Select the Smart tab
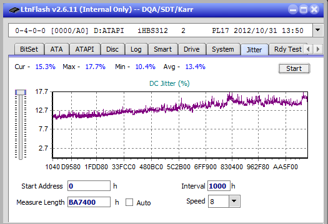Screen dimensions: 328x224 point(162,49)
